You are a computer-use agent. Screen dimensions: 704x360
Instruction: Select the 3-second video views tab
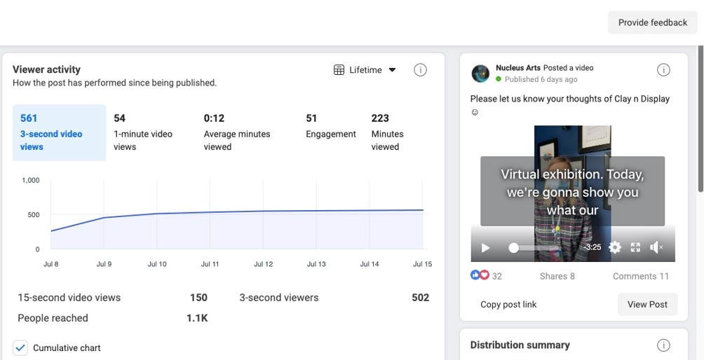59,132
